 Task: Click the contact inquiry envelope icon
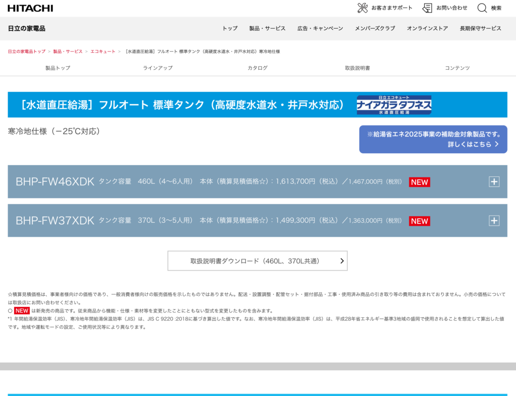(427, 8)
